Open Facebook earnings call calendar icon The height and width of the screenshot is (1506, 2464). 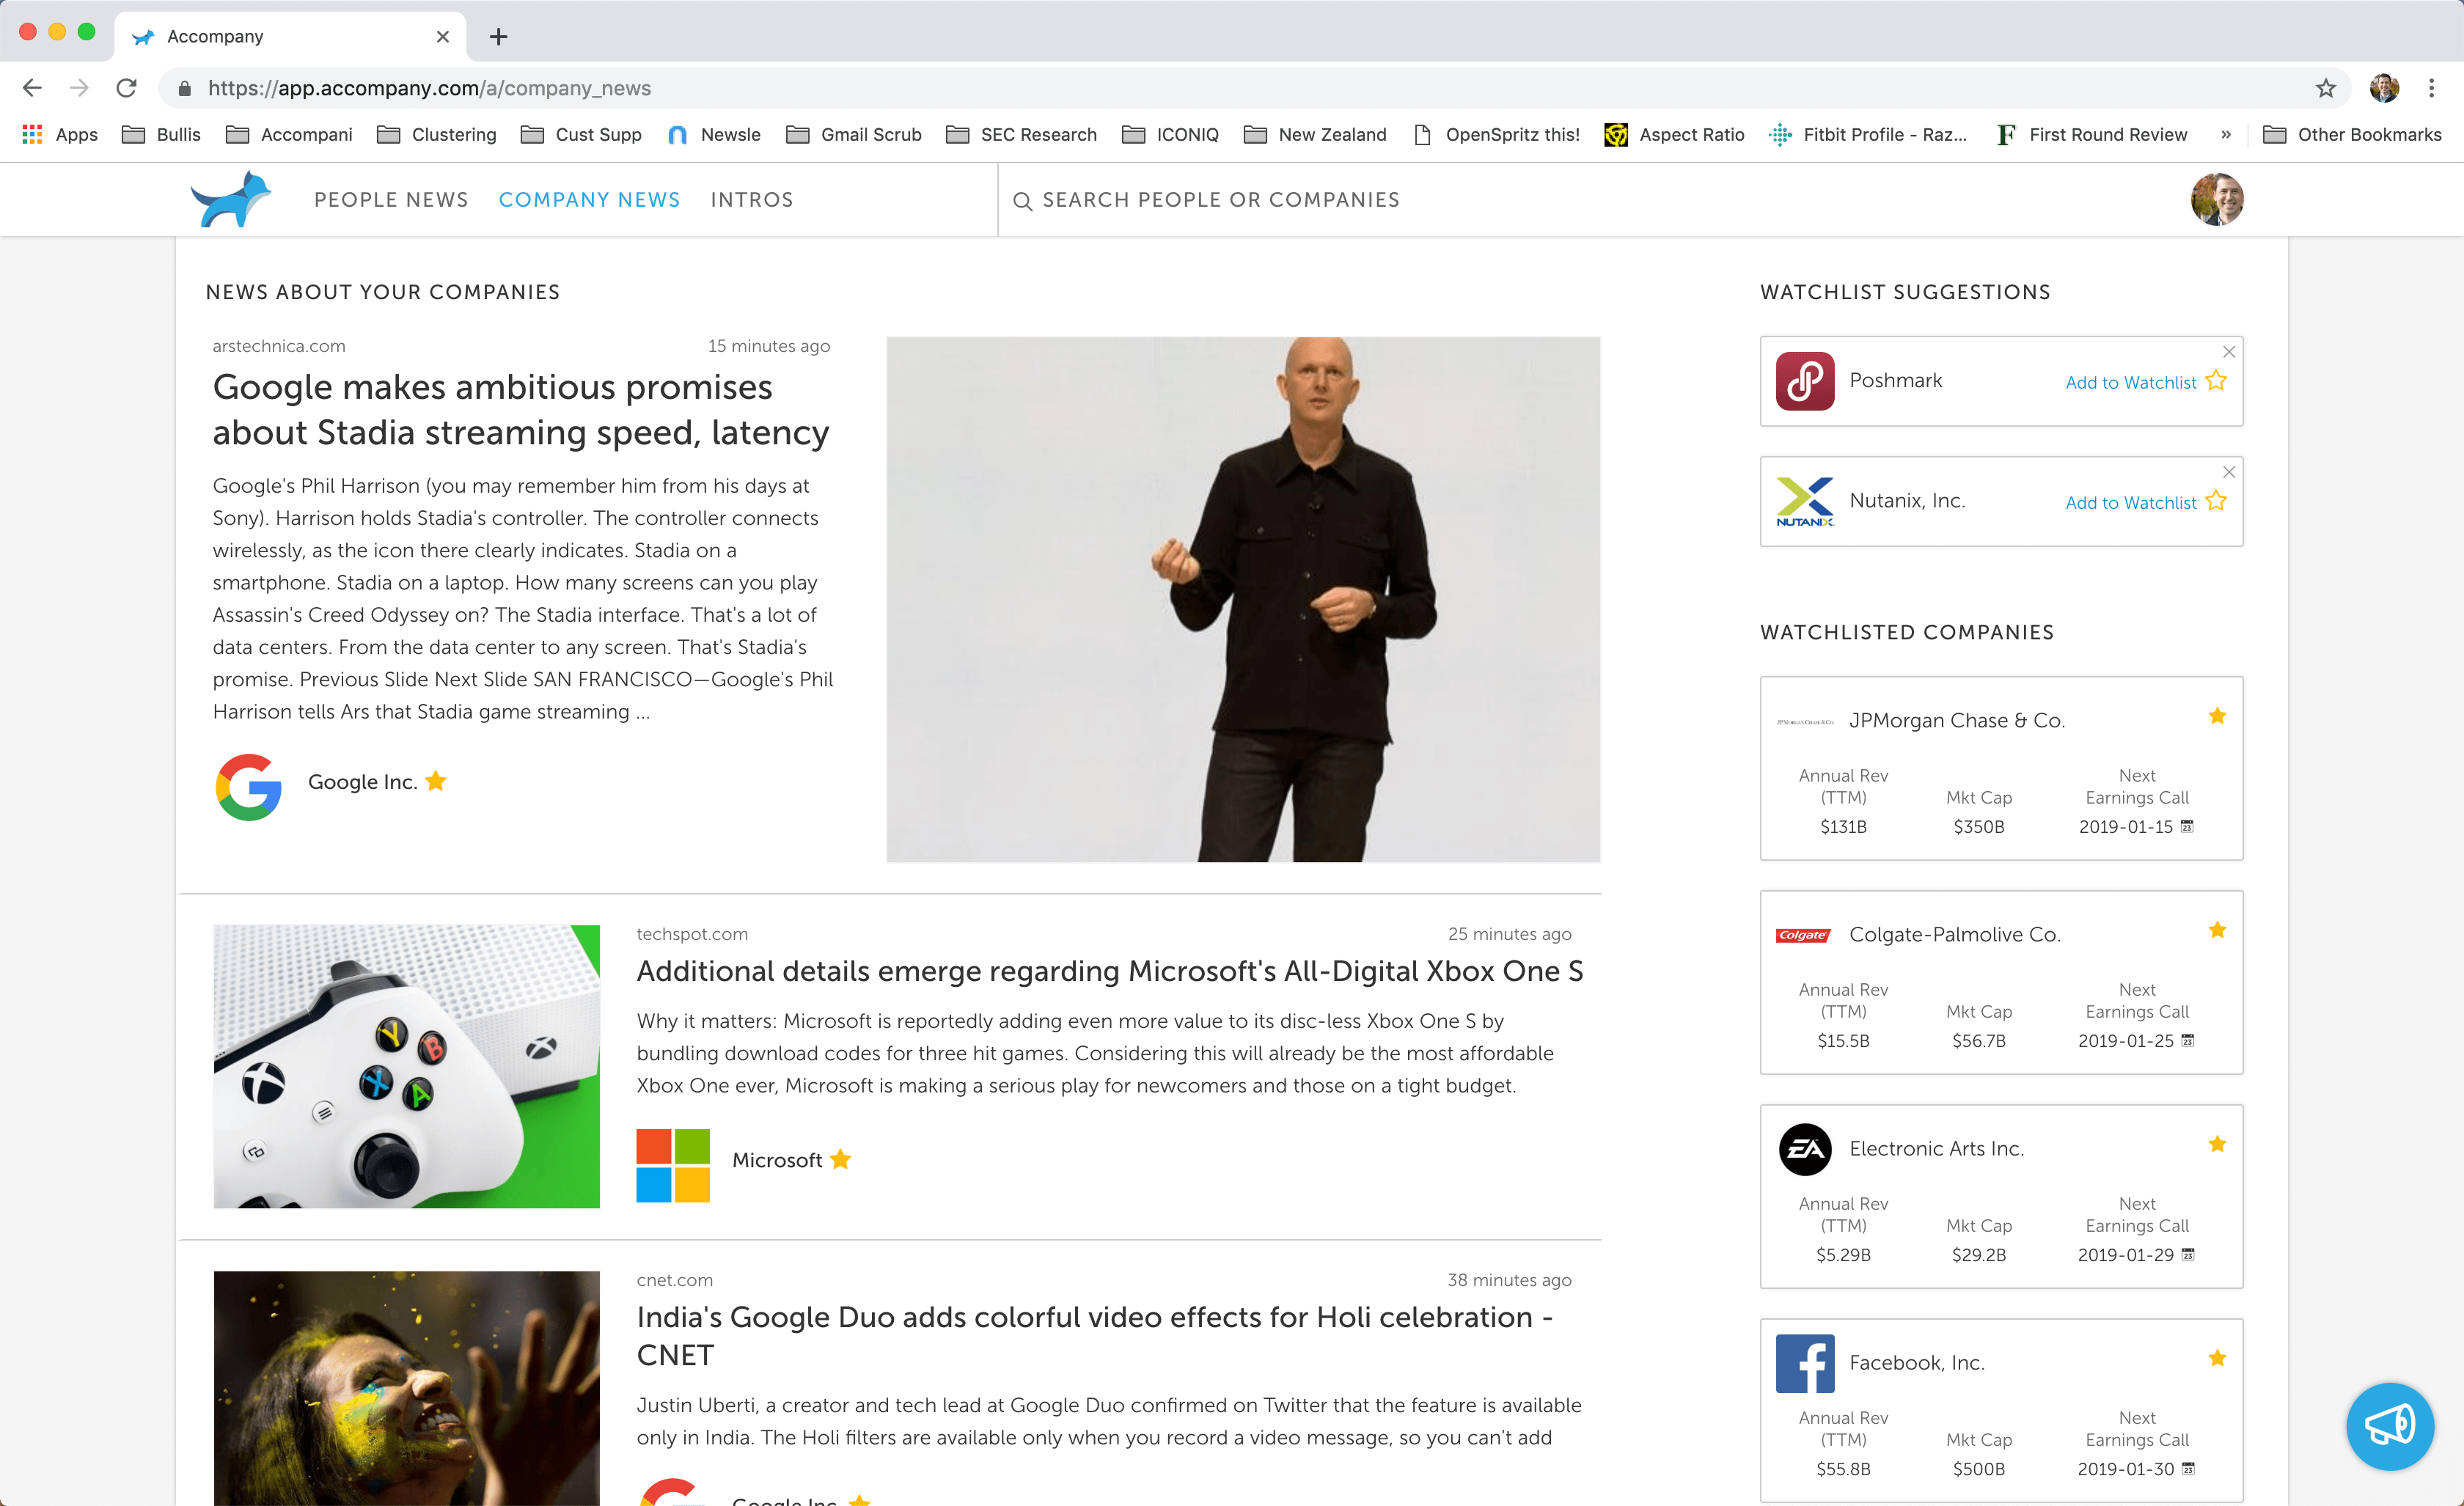2187,1468
